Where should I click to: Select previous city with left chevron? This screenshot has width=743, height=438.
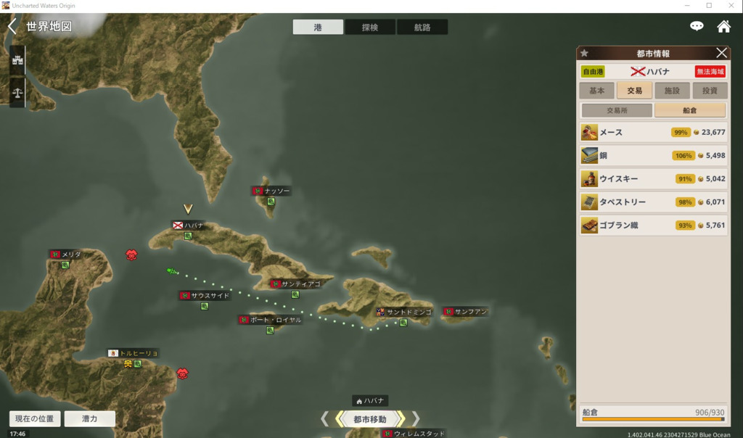[x=325, y=418]
